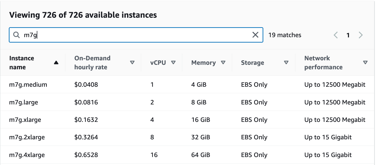The image size is (376, 165).
Task: Click the magnifying glass search icon
Action: tap(17, 35)
